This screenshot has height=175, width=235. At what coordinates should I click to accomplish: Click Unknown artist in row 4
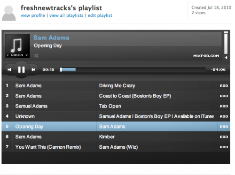coord(25,116)
